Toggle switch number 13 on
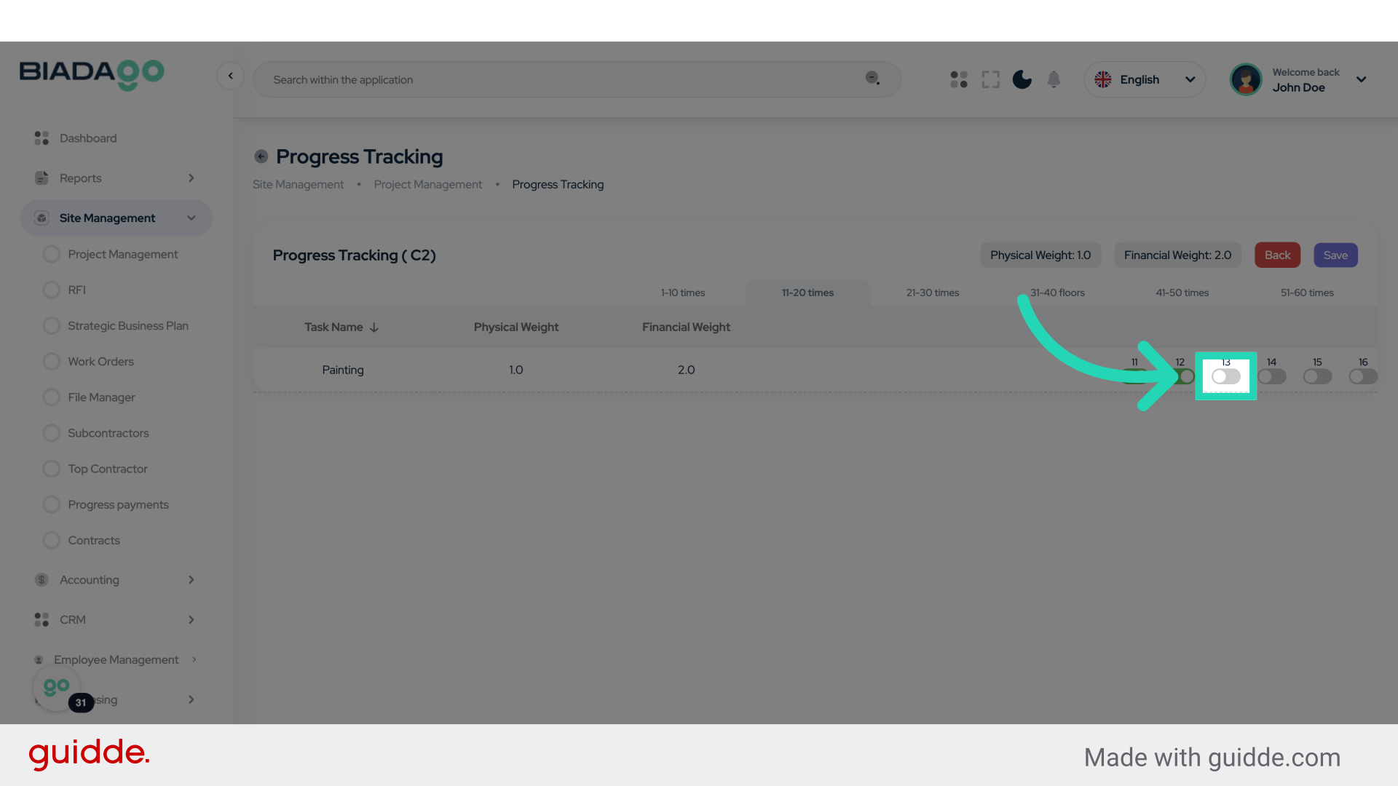 1226,376
